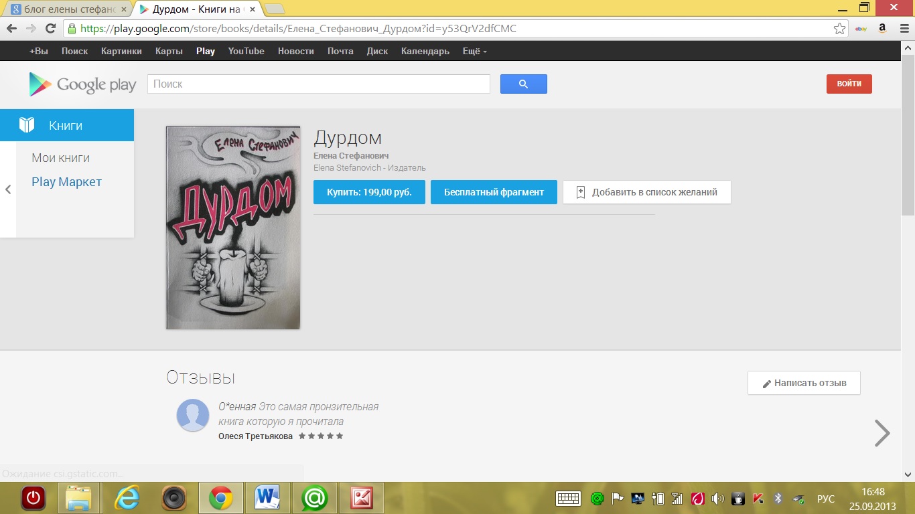This screenshot has width=915, height=514.
Task: Close the блог елены стефанович tab
Action: click(x=123, y=10)
